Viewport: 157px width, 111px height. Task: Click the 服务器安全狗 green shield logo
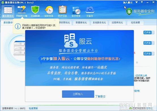pyautogui.click(x=129, y=12)
